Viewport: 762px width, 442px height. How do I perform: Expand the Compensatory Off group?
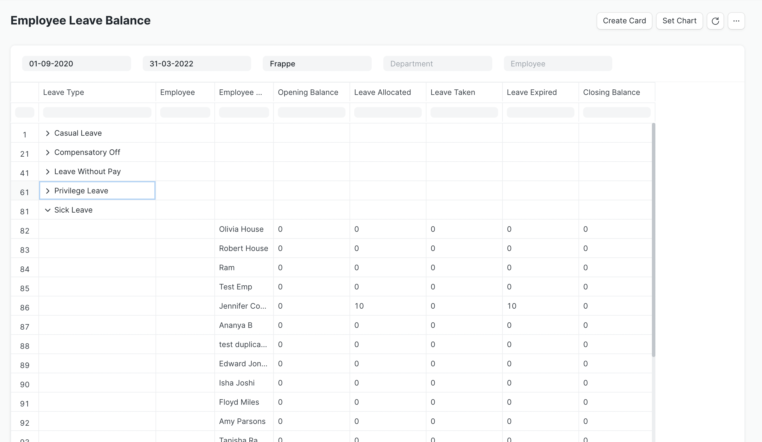tap(47, 152)
